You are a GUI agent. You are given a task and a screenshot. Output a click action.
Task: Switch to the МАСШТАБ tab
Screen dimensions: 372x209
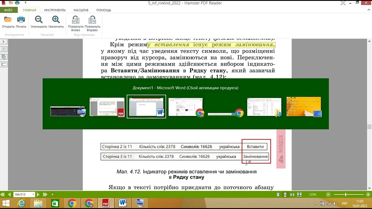81,10
